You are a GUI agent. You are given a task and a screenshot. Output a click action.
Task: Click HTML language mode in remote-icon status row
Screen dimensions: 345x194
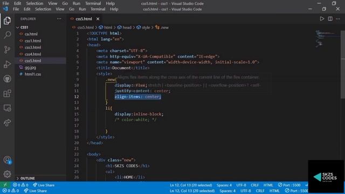pyautogui.click(x=268, y=185)
